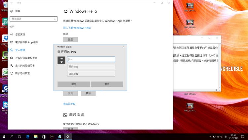The image size is (248, 140).
Task: Click the battery tray icon
Action: [214, 137]
